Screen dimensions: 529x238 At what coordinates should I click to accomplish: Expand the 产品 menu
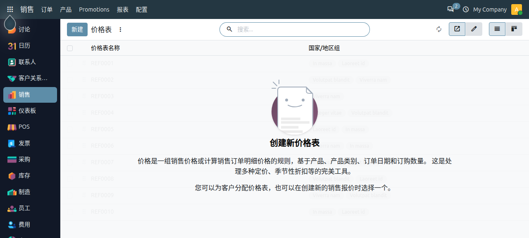point(66,9)
